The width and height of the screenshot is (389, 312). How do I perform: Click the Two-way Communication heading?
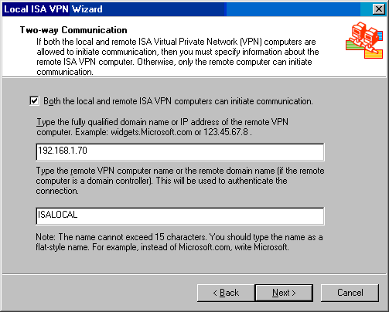pyautogui.click(x=73, y=30)
